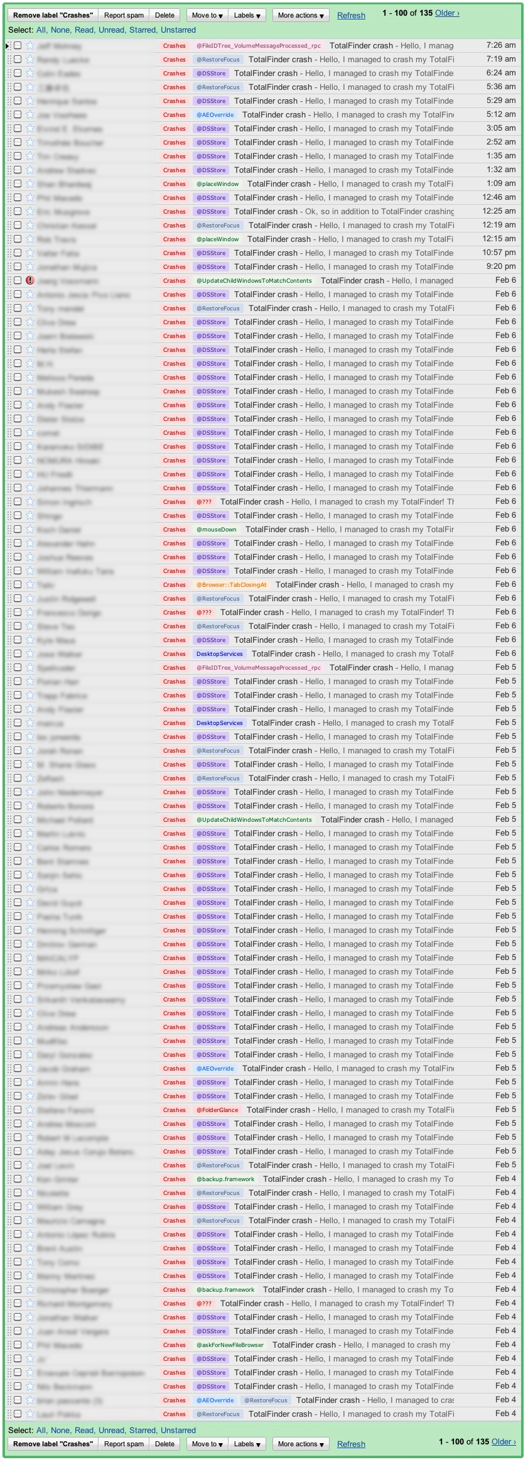The width and height of the screenshot is (528, 1462).
Task: Open the bottom toolbar 'Labels' dropdown
Action: [247, 1444]
